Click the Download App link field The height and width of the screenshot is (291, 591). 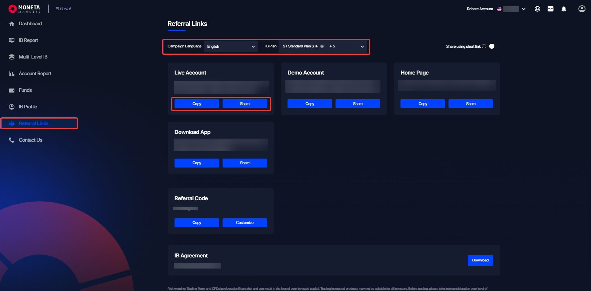pyautogui.click(x=221, y=145)
